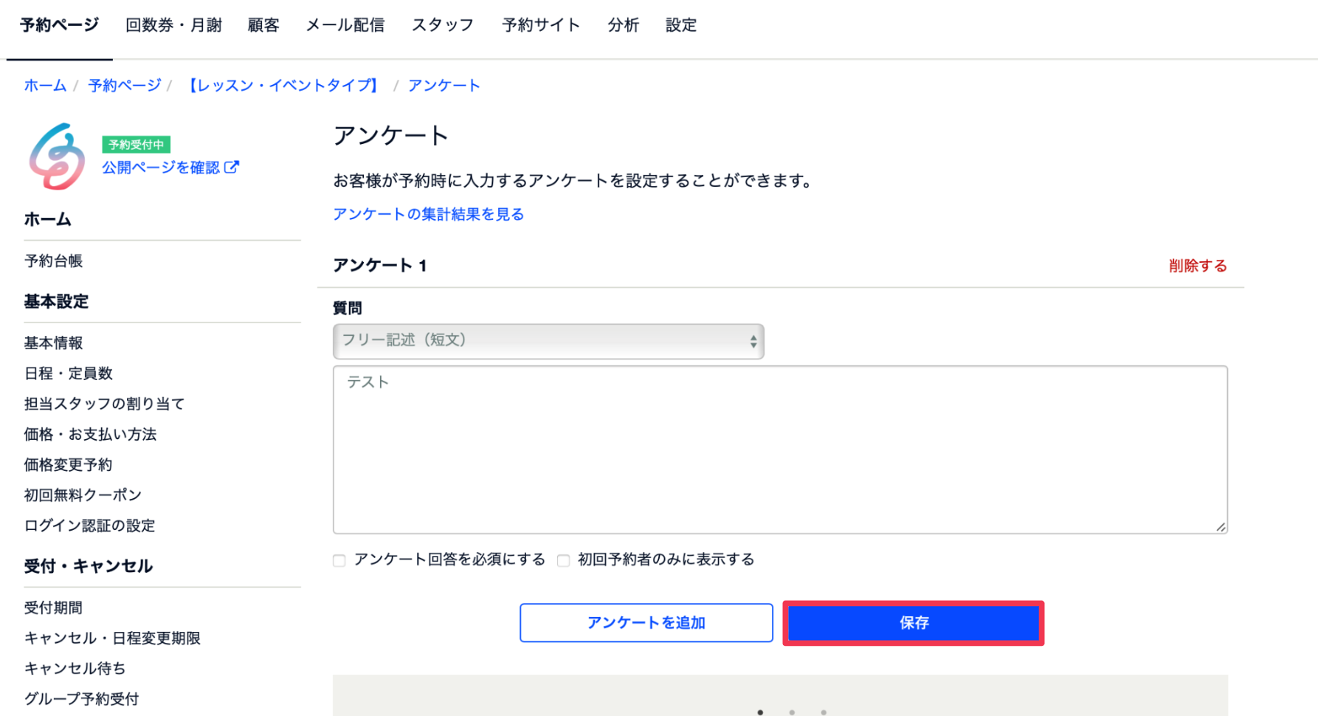1318x716 pixels.
Task: Click 削除する for アンケート 1
Action: pos(1198,266)
